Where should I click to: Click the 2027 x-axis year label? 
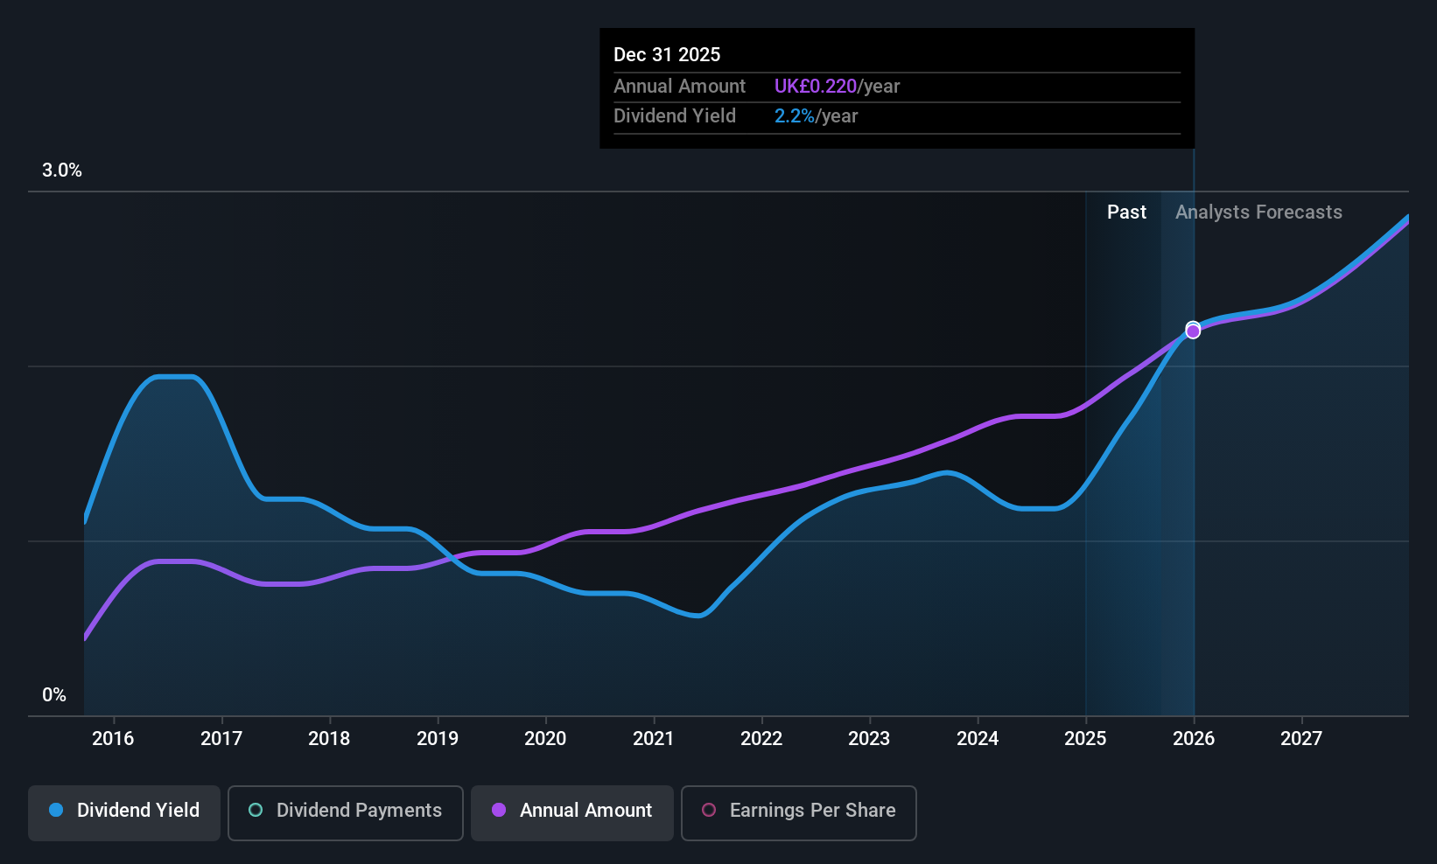click(1301, 738)
